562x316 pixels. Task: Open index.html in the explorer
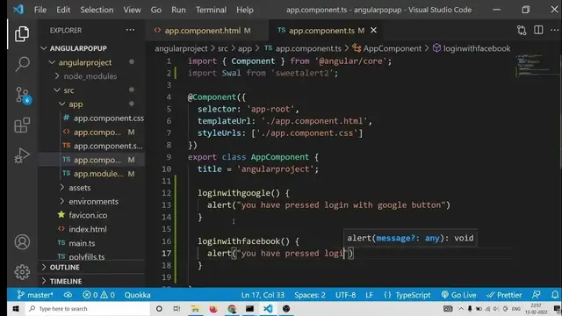pyautogui.click(x=88, y=229)
